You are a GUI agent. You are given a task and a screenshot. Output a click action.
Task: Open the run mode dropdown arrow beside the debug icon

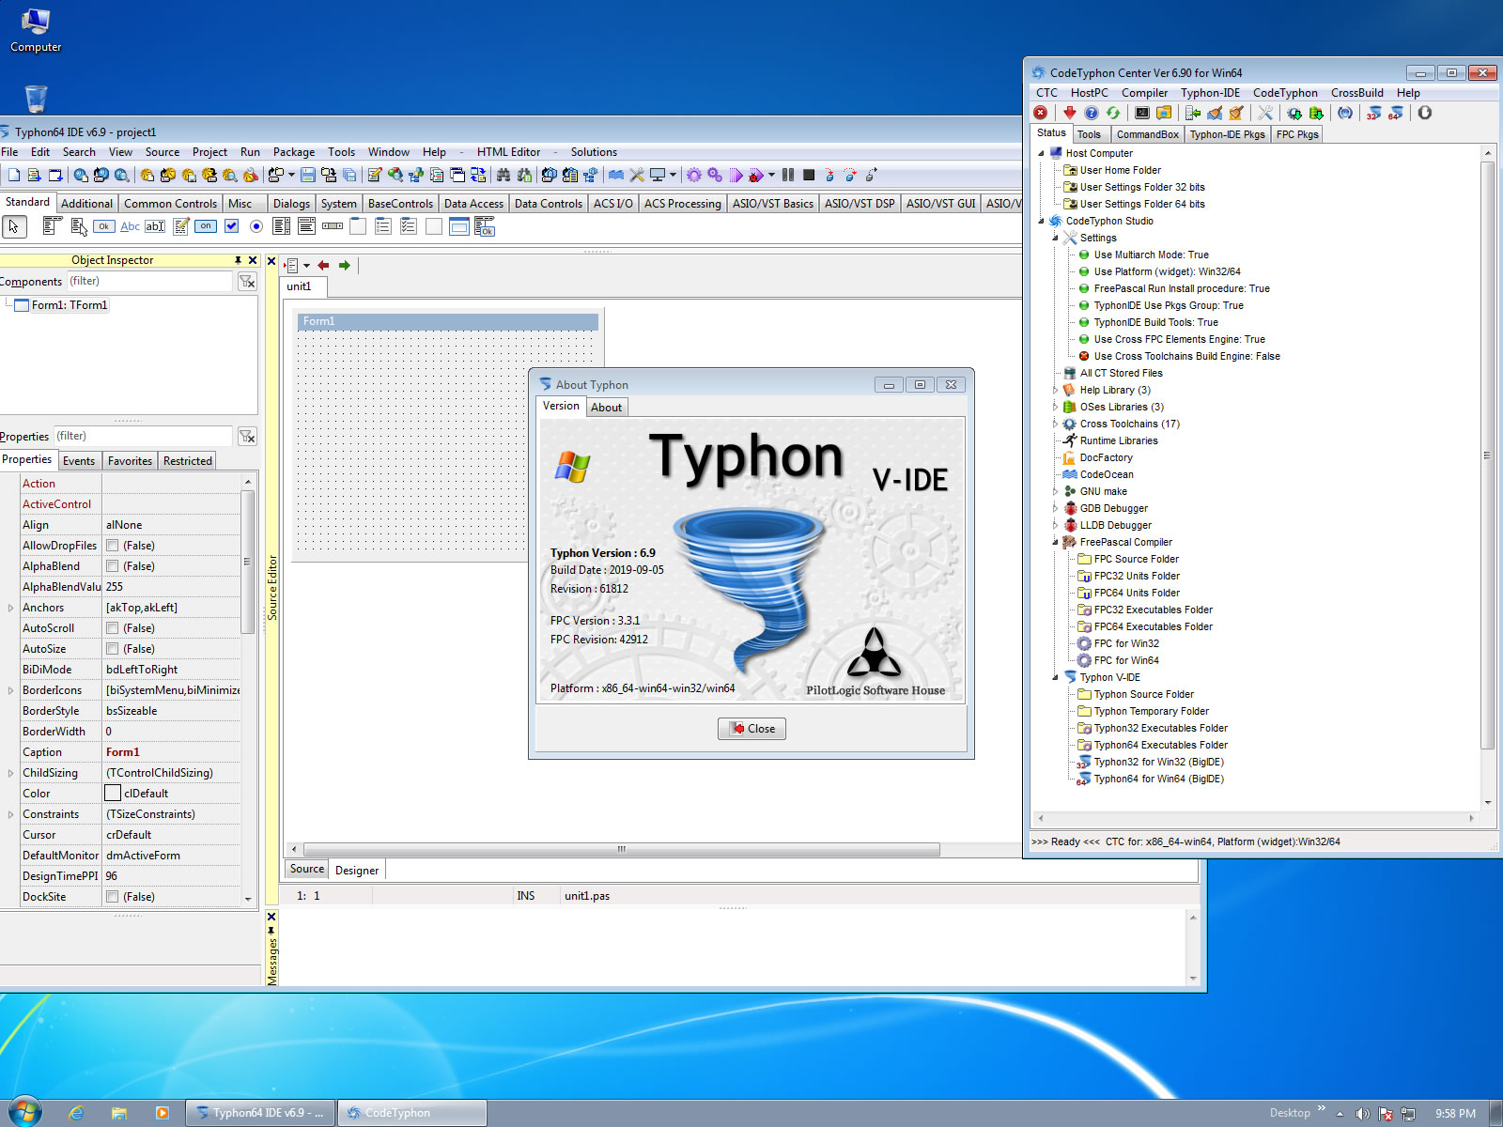tap(771, 175)
